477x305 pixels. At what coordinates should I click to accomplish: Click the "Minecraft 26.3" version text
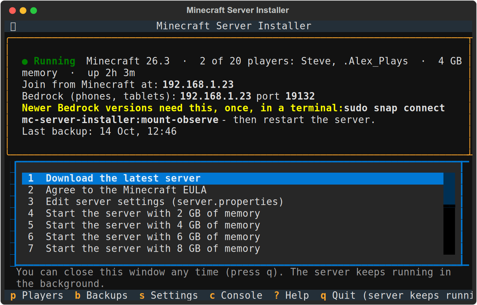pos(128,61)
